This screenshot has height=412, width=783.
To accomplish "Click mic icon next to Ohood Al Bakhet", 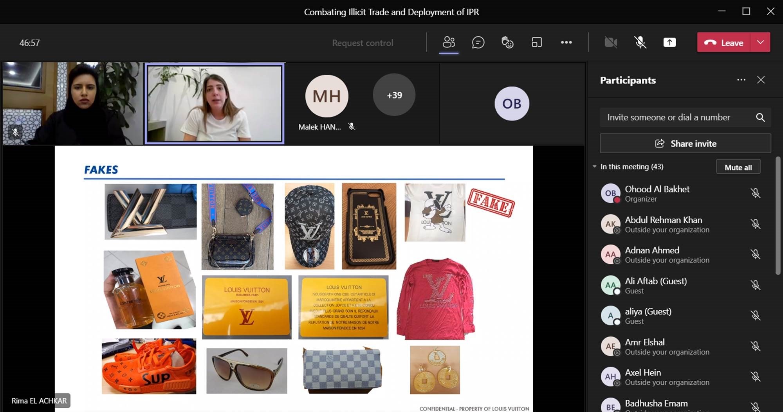I will [x=755, y=193].
